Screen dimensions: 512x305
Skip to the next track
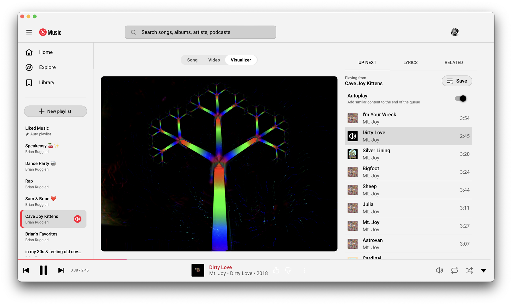pos(61,270)
